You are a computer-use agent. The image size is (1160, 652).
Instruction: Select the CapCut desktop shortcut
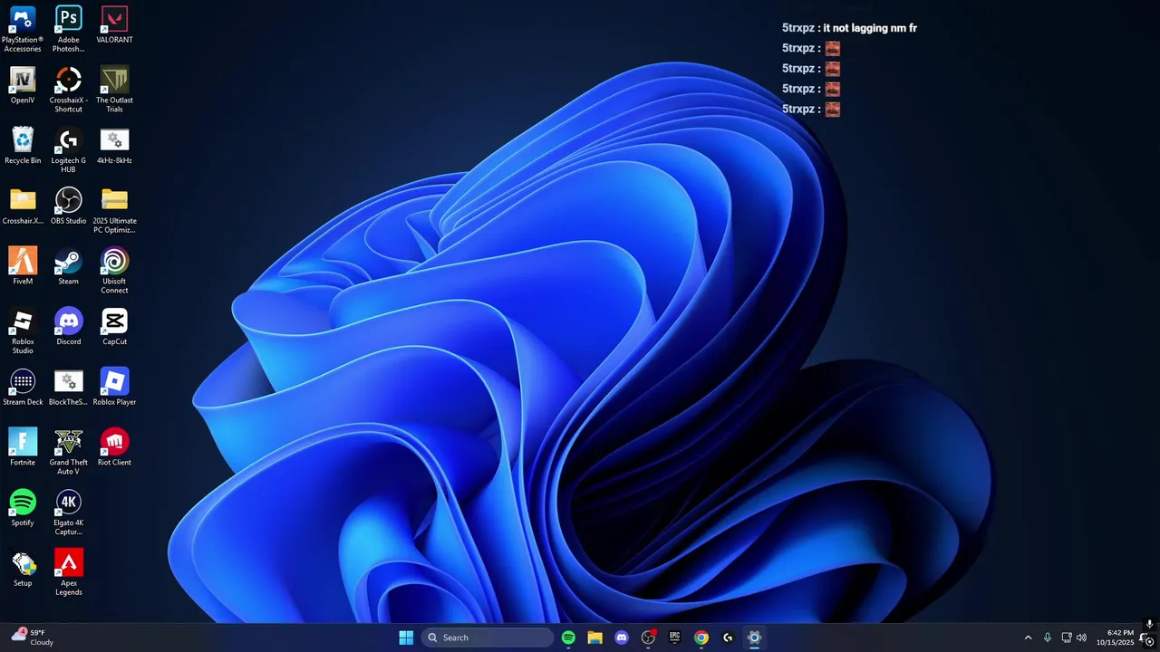click(114, 327)
